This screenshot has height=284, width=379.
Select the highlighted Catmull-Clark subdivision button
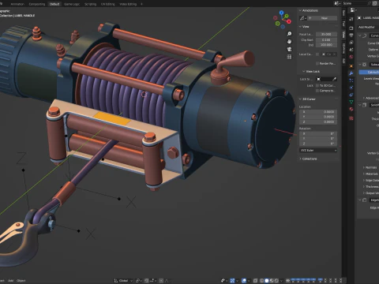(x=370, y=72)
